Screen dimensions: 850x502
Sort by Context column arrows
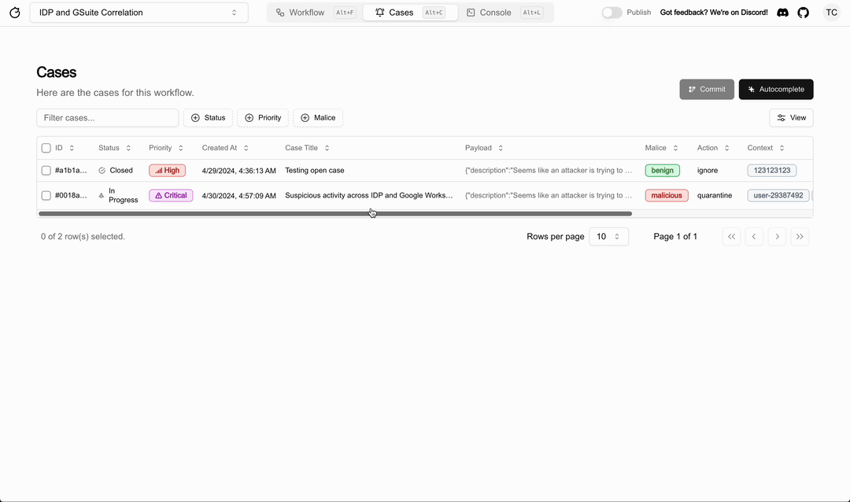click(x=782, y=148)
